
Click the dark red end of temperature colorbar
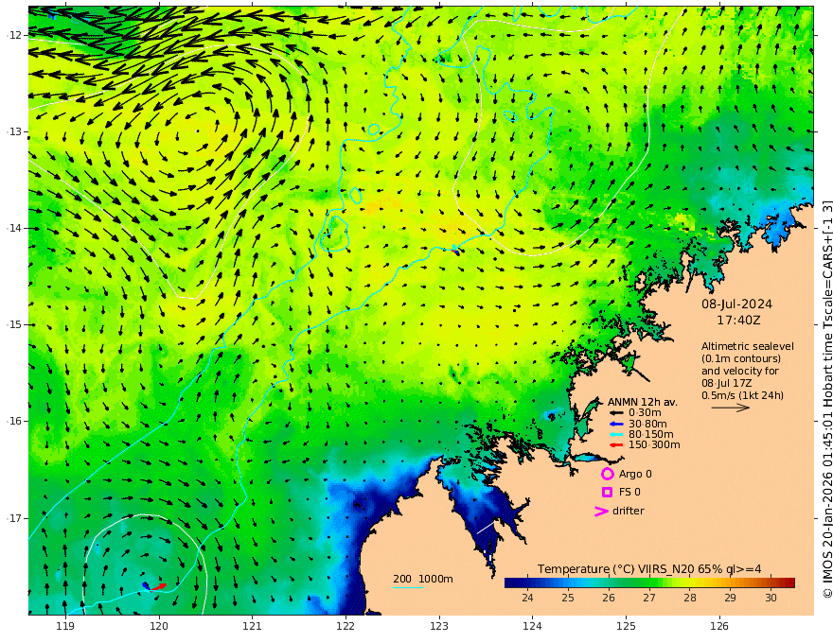[790, 582]
